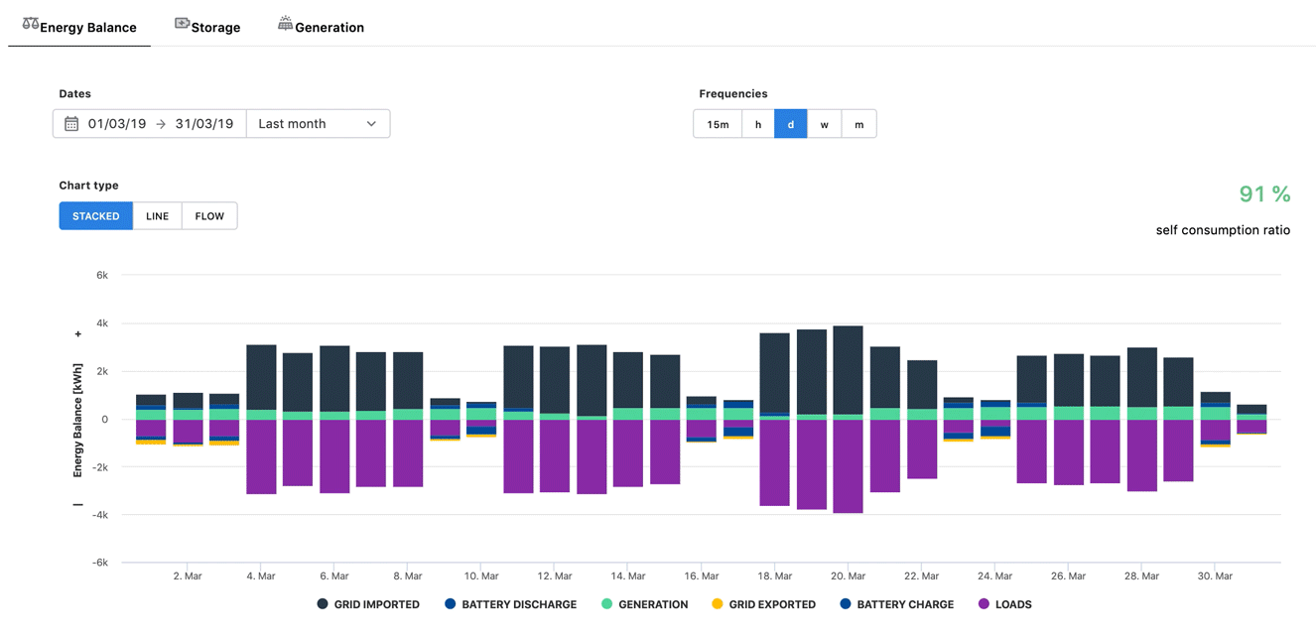The width and height of the screenshot is (1316, 638).
Task: Choose the FLOW chart type
Action: (x=209, y=216)
